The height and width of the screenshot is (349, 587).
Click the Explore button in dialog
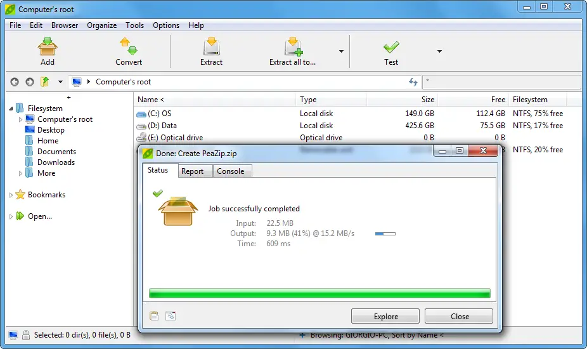(385, 317)
